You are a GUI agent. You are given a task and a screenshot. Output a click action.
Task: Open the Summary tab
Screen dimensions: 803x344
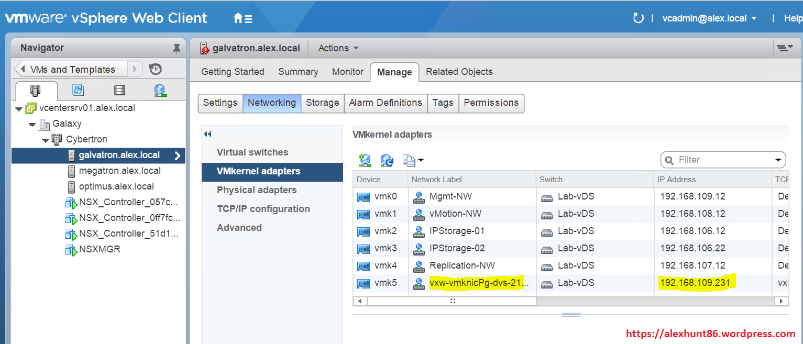point(298,72)
